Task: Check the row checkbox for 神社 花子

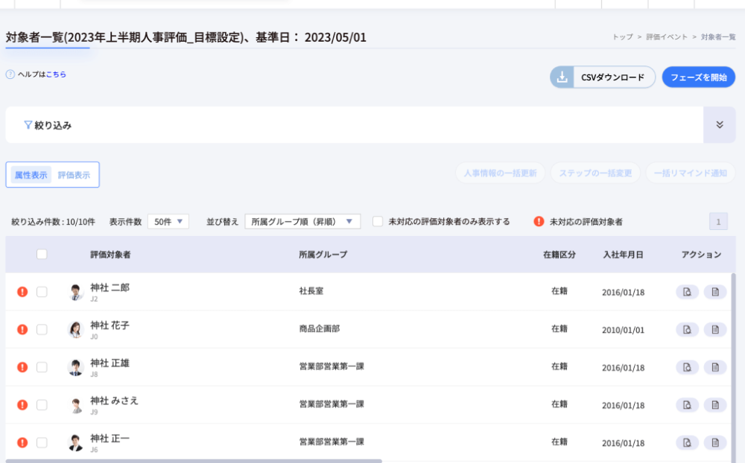Action: click(42, 329)
